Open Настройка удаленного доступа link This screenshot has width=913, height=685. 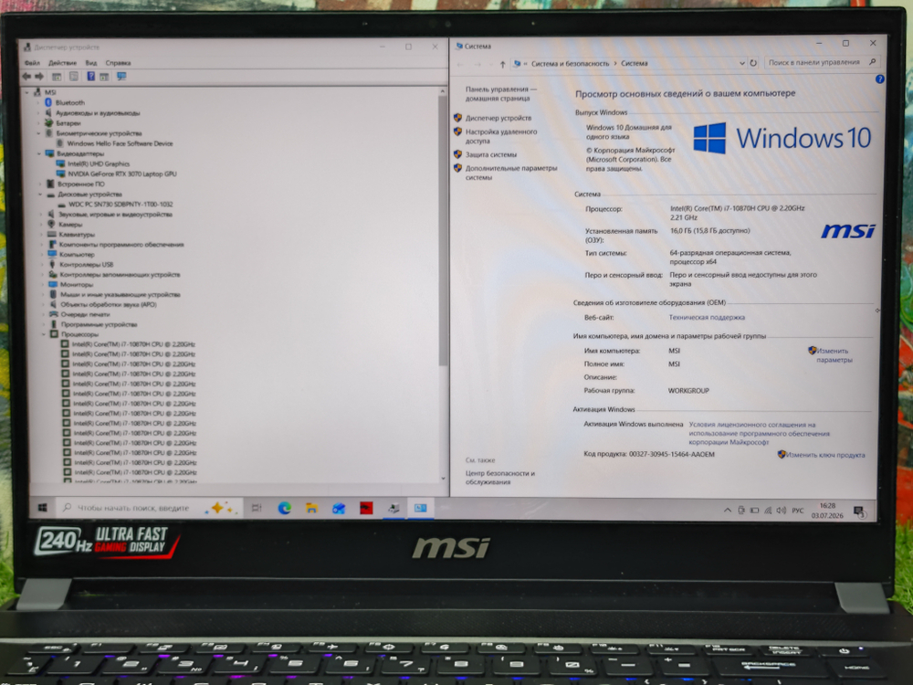click(501, 136)
